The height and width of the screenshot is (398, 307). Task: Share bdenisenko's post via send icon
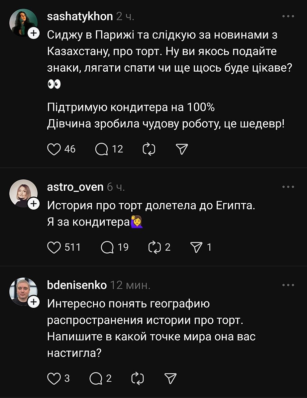click(x=170, y=378)
